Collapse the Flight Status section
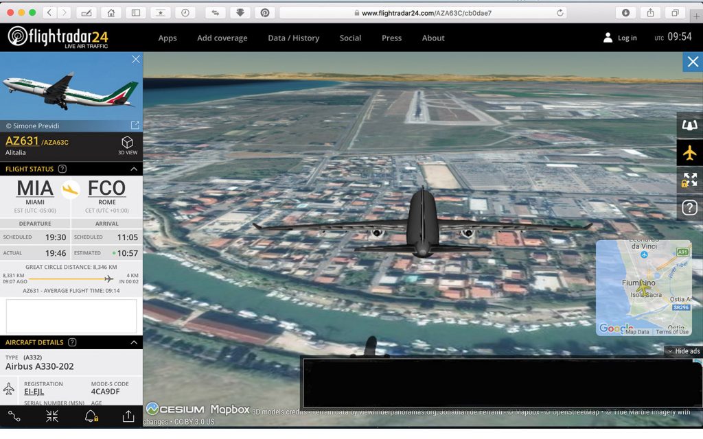This screenshot has height=439, width=703. pos(134,169)
